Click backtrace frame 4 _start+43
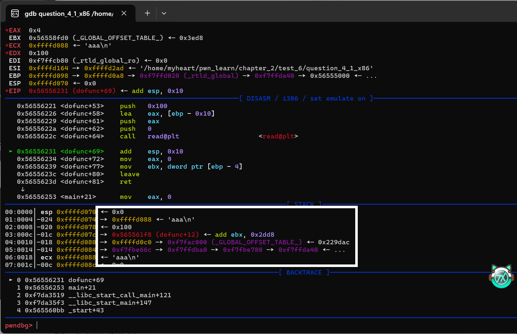The height and width of the screenshot is (334, 517). point(60,310)
